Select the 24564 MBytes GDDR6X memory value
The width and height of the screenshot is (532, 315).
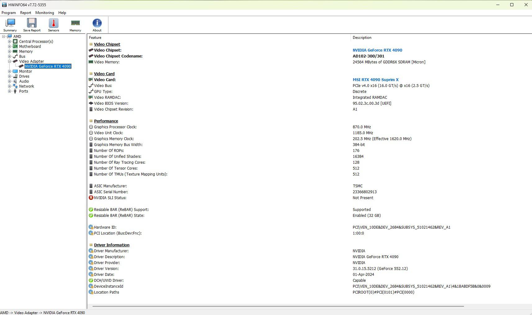point(389,62)
